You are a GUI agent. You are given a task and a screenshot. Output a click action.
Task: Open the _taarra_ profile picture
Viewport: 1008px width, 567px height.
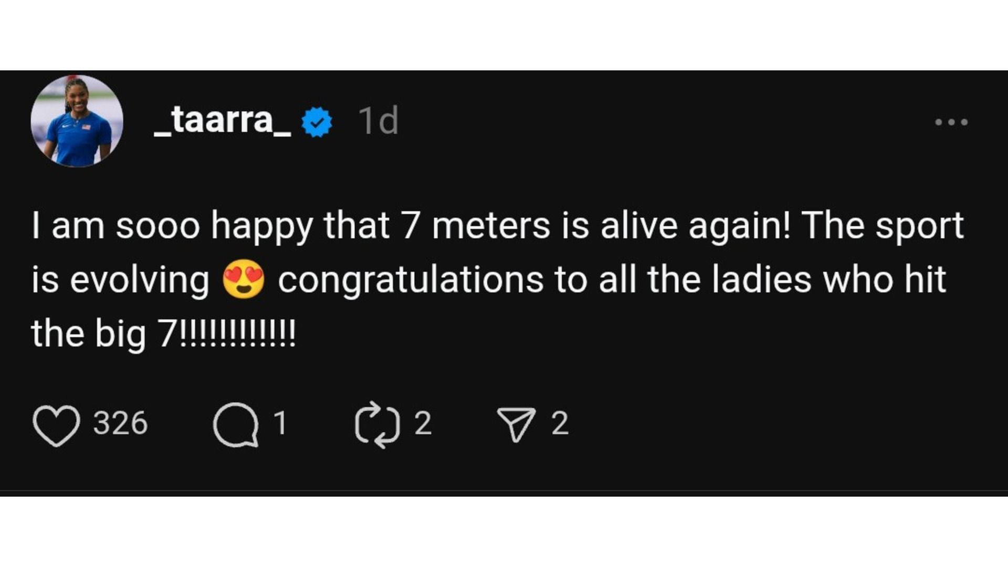pyautogui.click(x=77, y=121)
